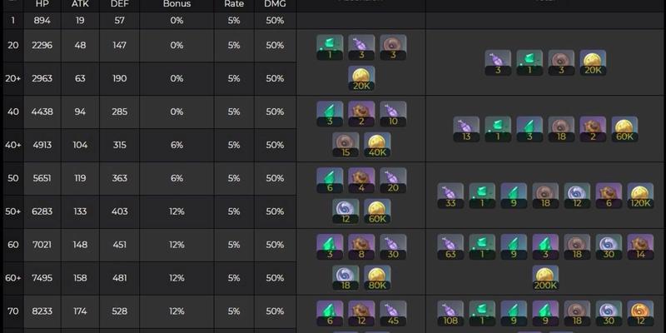
Task: Select the brown material icon labeled 4
Action: 361,180
